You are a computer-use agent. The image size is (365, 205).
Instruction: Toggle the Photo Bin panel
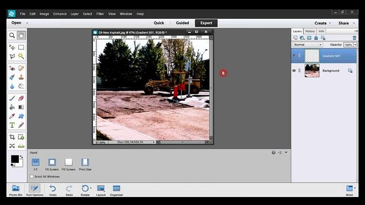[15, 190]
